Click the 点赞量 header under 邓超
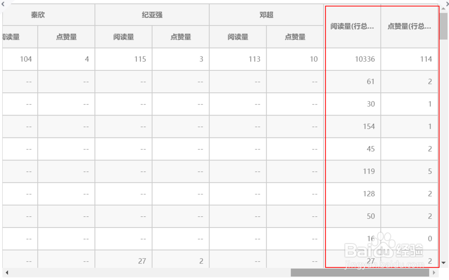Image resolution: width=449 pixels, height=280 pixels. [295, 37]
